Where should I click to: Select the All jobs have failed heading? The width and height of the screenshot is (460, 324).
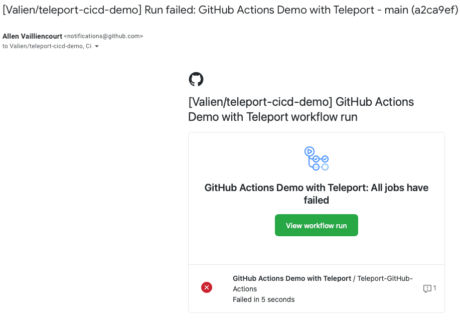click(x=316, y=194)
